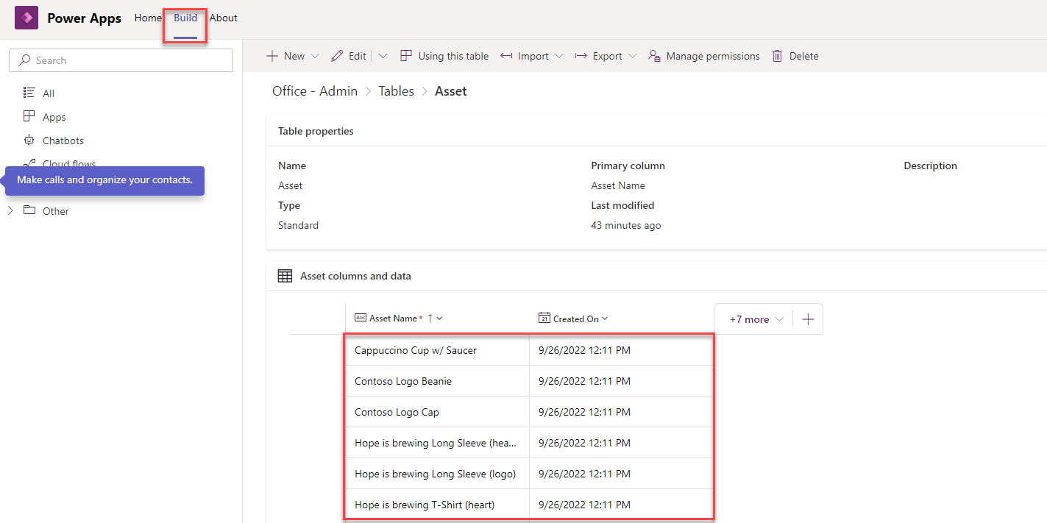Screen dimensions: 1047x523
Task: Expand the Import dropdown chevron
Action: point(559,56)
